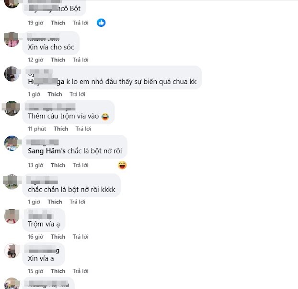
Task: Open the avatar beside the 'chắc chắn là bột nở rồi kkkk' comment
Action: tap(11, 181)
